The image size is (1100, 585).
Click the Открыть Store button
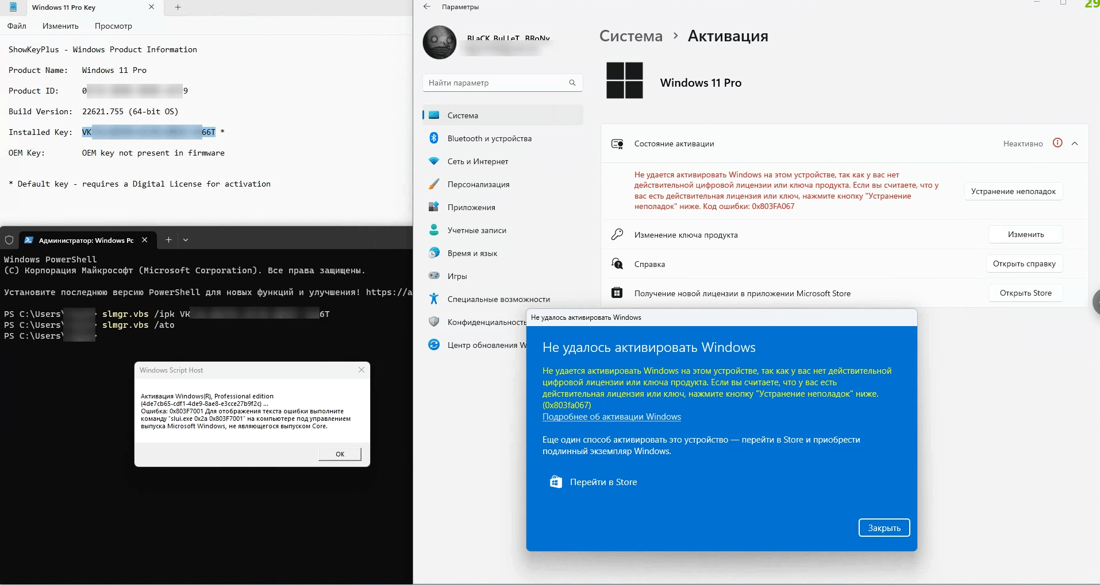click(x=1026, y=293)
